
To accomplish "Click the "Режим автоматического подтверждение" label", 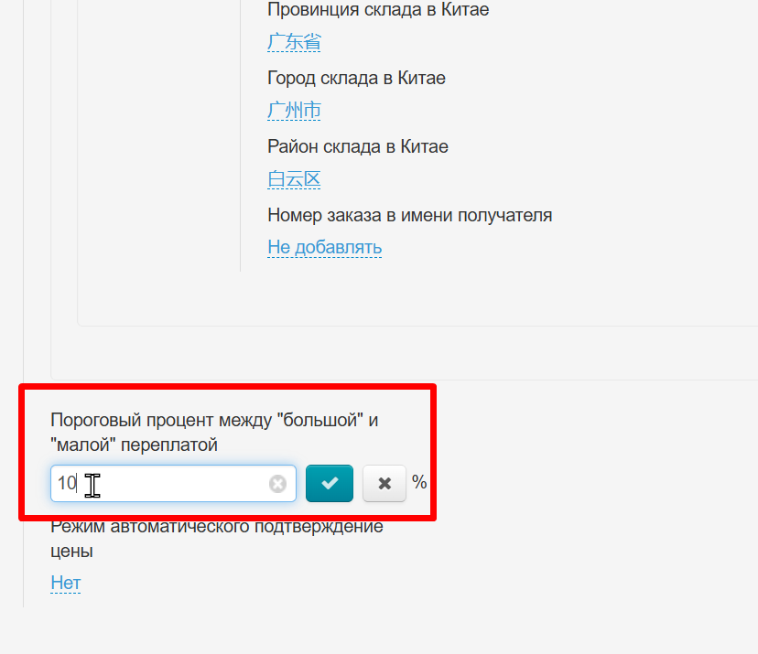I will tap(217, 527).
